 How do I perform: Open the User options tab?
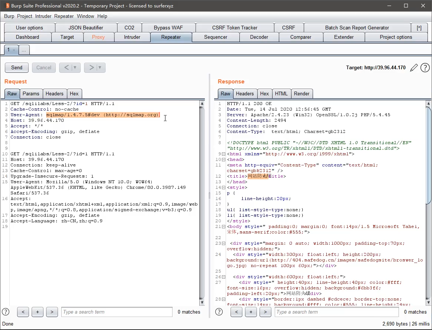[29, 28]
